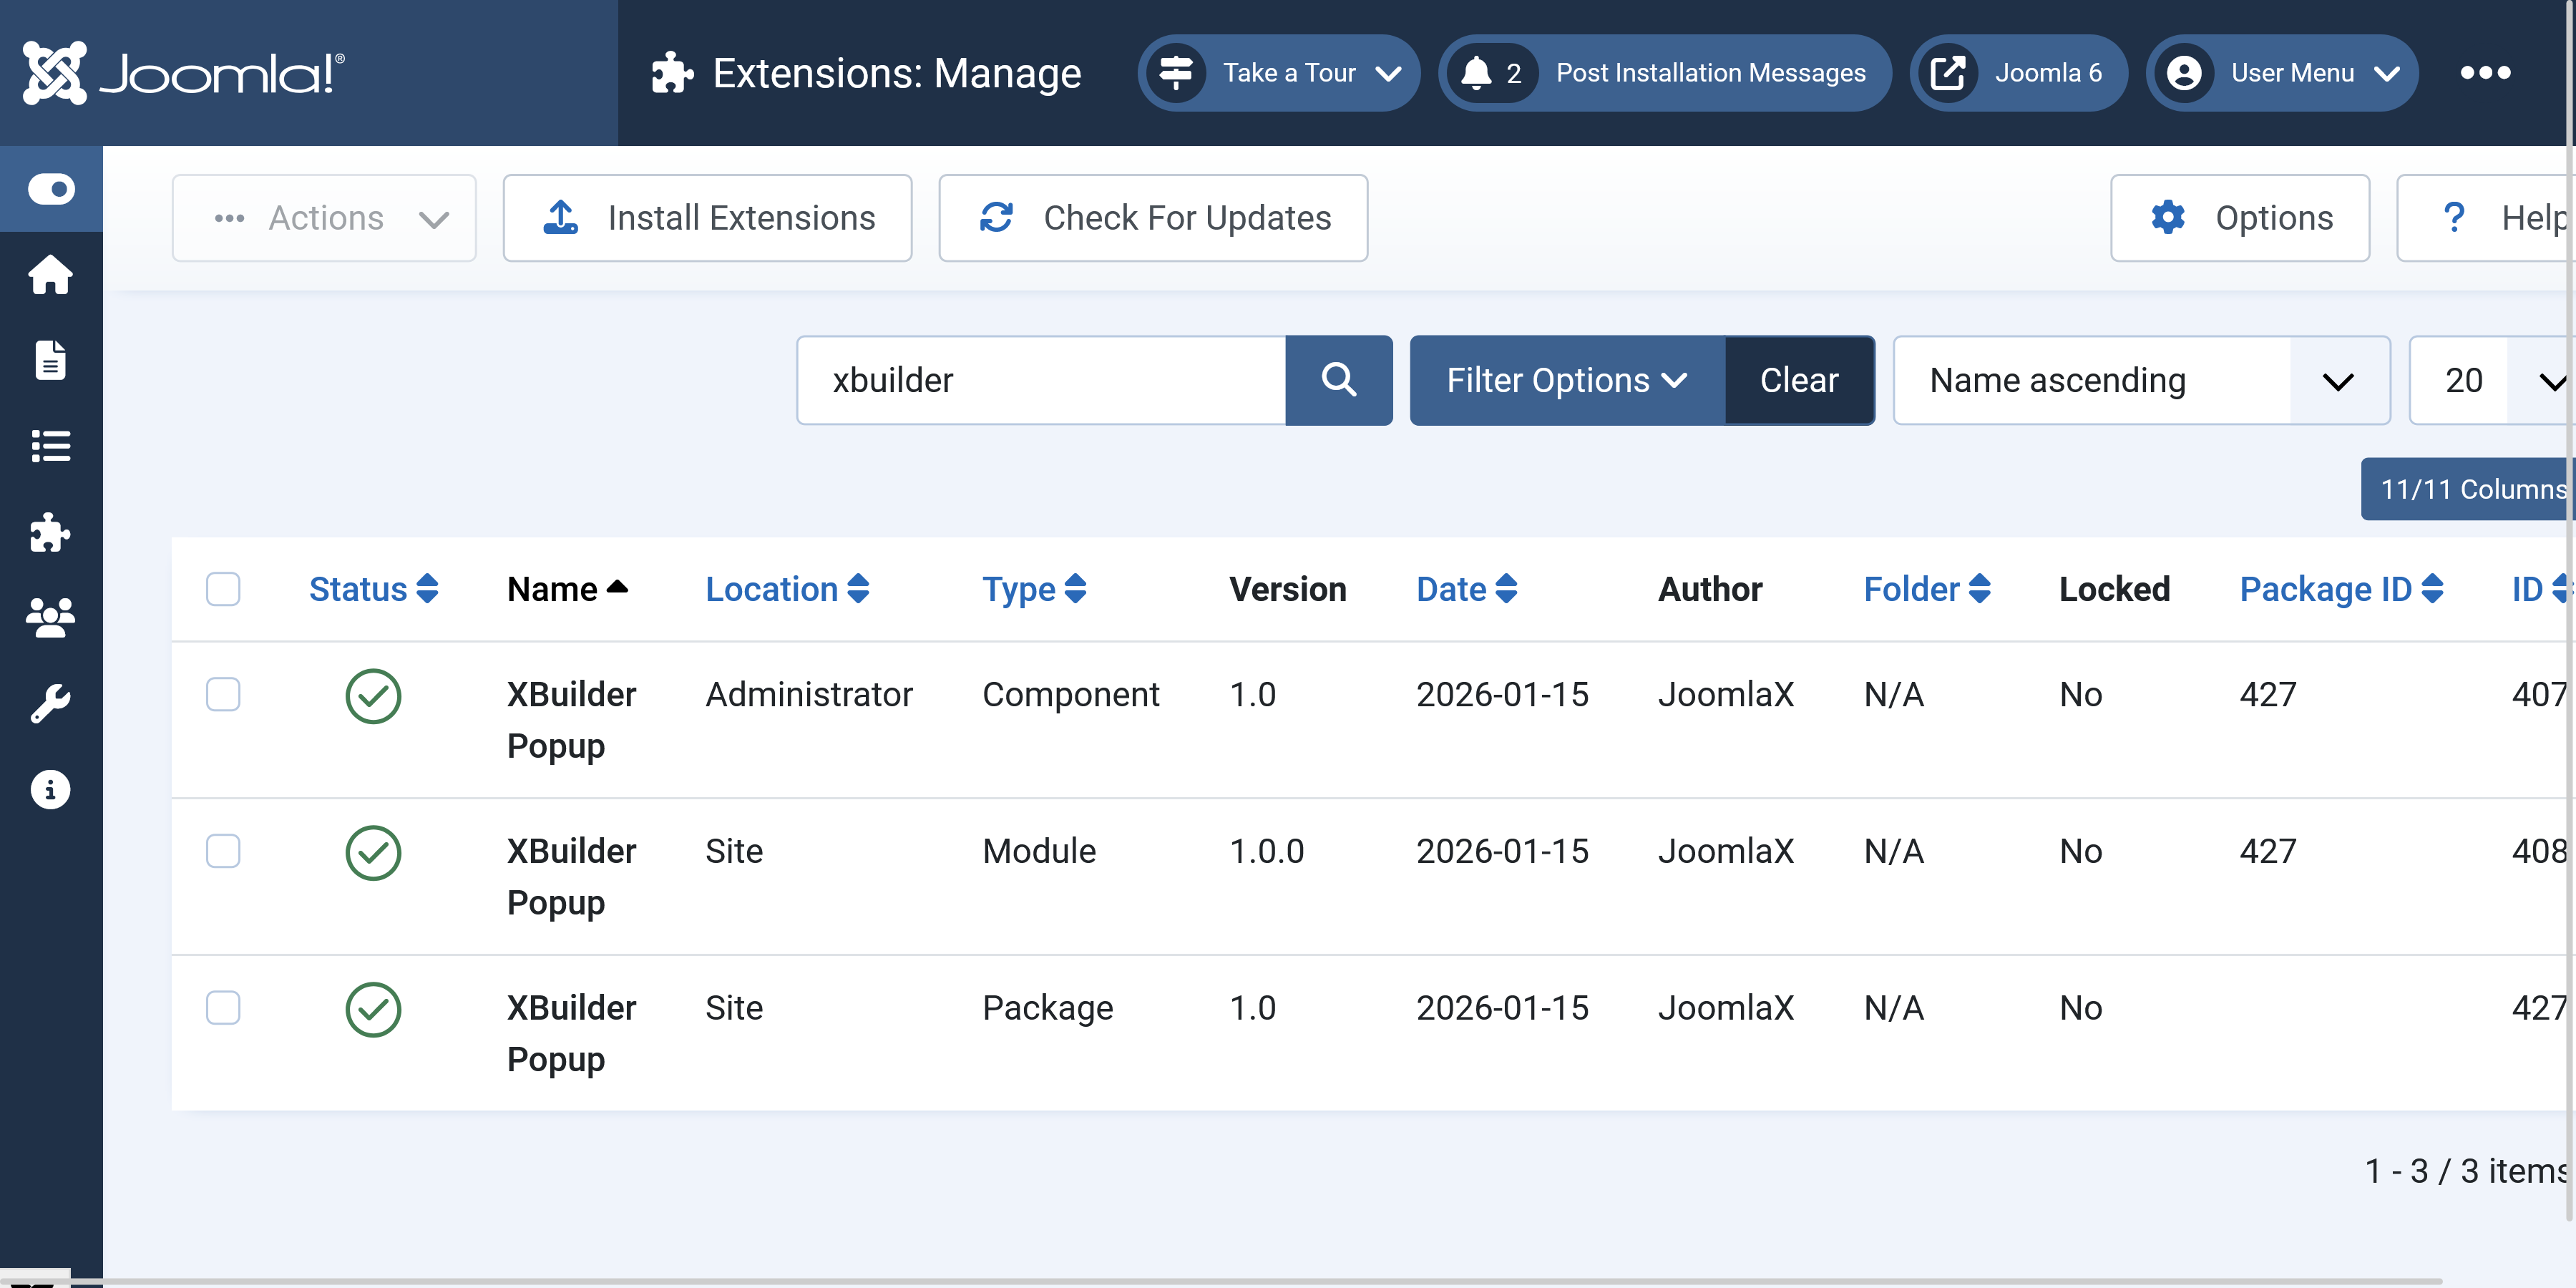Click the Home dashboard sidebar icon
This screenshot has width=2576, height=1288.
point(50,275)
